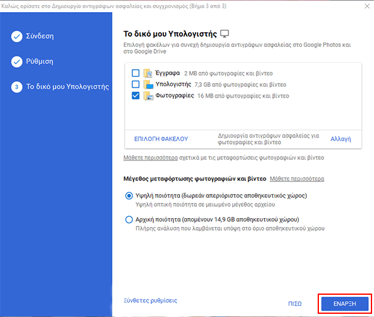
Task: Select the Υψηλή ποιότητα radio option
Action: pos(129,196)
